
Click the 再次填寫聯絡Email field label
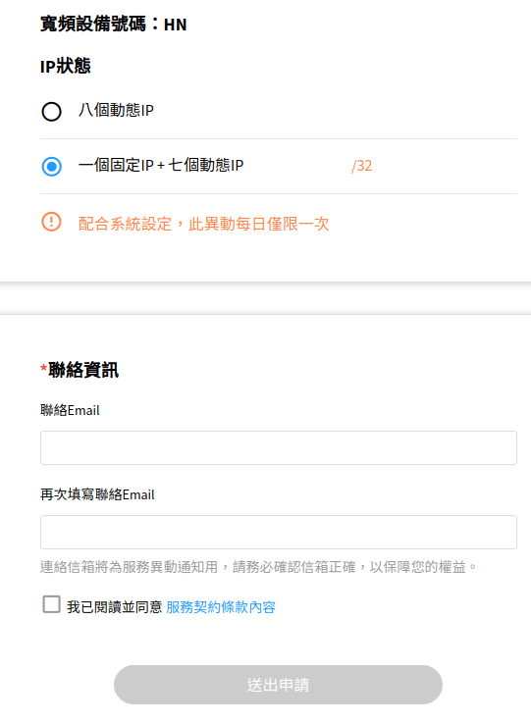pyautogui.click(x=97, y=494)
